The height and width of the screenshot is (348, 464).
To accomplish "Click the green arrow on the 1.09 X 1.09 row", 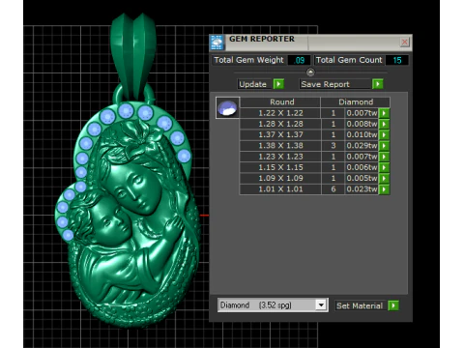I will coord(384,179).
